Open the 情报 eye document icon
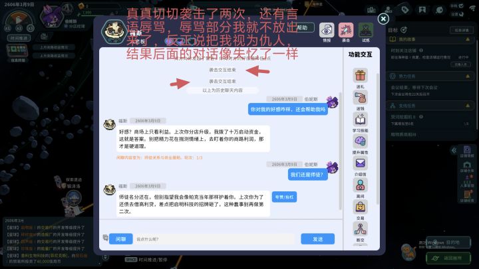Image resolution: width=479 pixels, height=269 pixels. 327,30
